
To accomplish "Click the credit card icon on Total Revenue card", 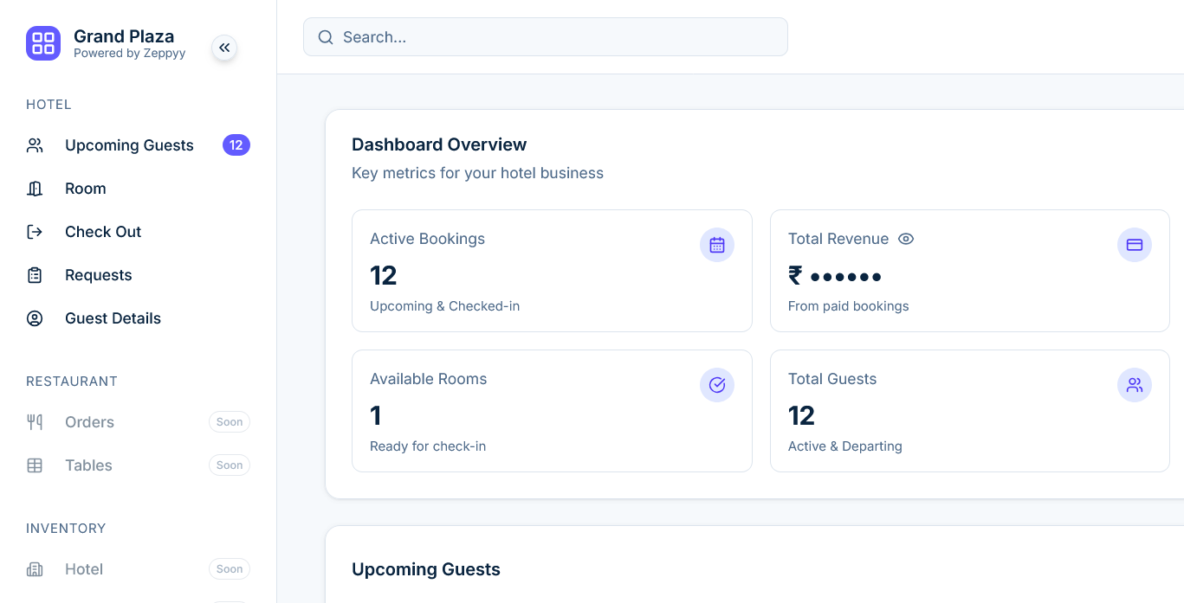I will (1135, 245).
